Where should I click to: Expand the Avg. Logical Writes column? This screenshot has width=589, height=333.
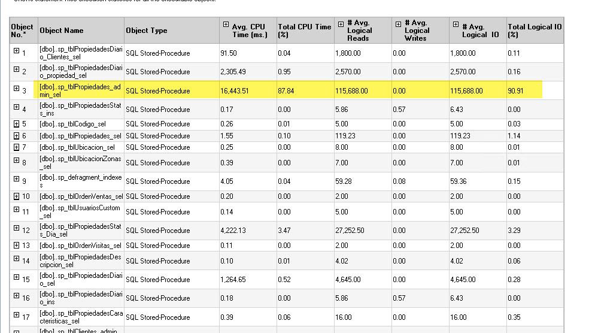coord(398,25)
